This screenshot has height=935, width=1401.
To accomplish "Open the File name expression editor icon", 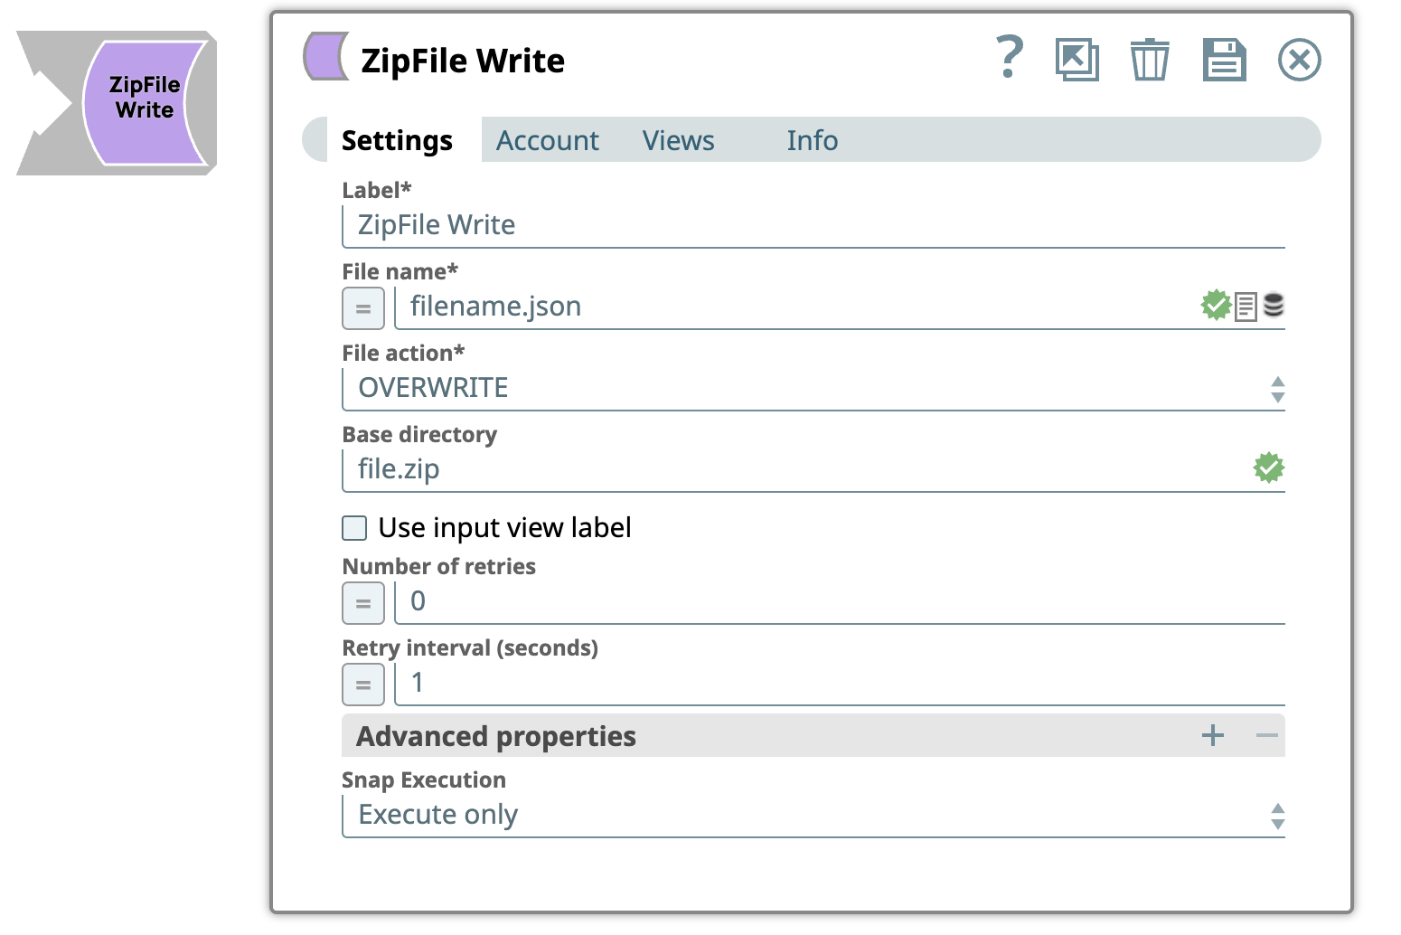I will [x=1246, y=307].
